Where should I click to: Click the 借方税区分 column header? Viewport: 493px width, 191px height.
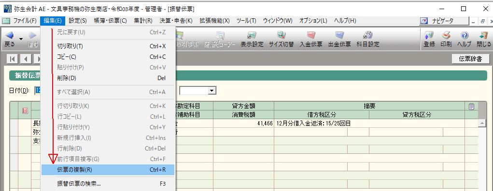point(322,115)
